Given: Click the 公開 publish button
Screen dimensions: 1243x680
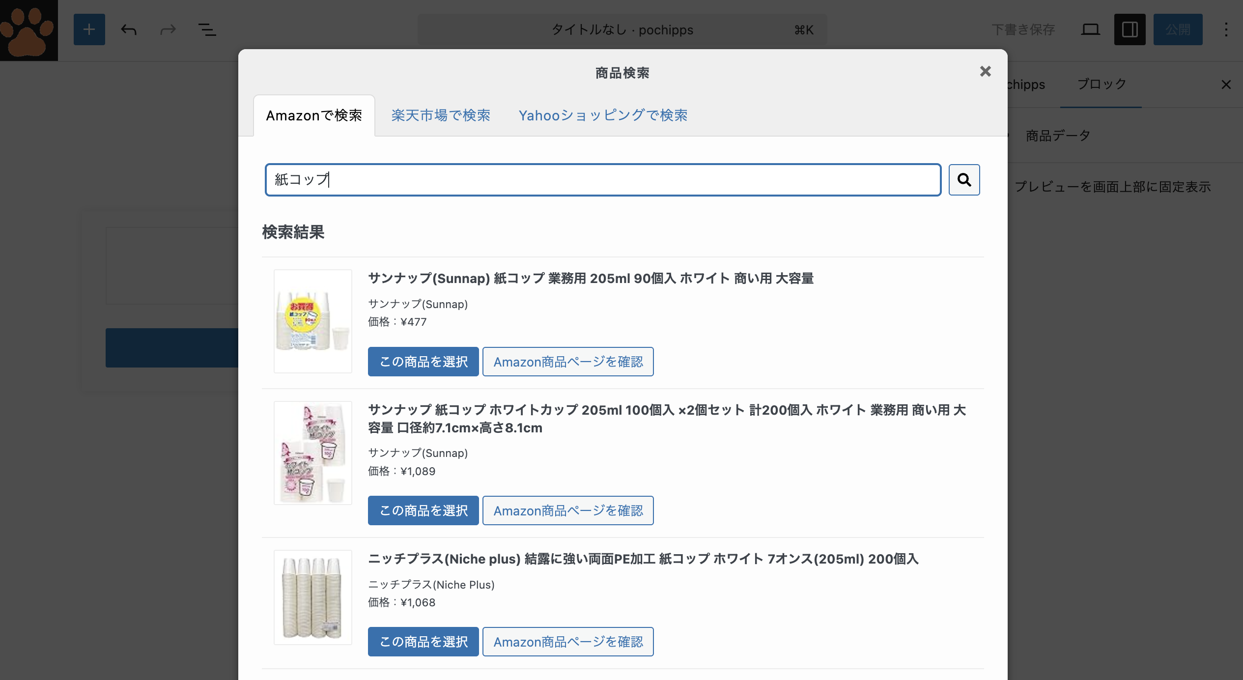Looking at the screenshot, I should pyautogui.click(x=1178, y=29).
